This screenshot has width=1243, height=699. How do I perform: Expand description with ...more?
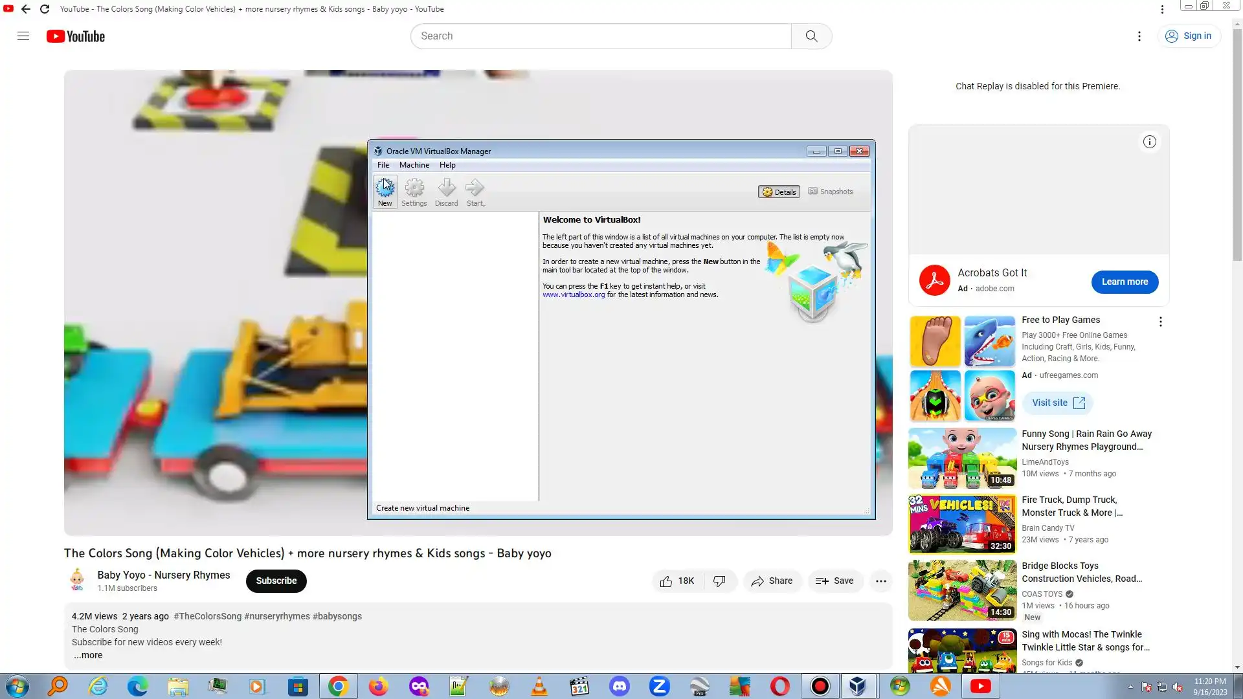[x=87, y=655]
